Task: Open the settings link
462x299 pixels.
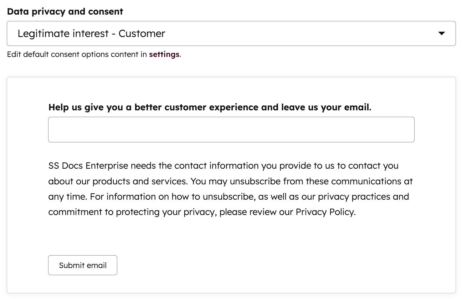Action: (x=164, y=54)
